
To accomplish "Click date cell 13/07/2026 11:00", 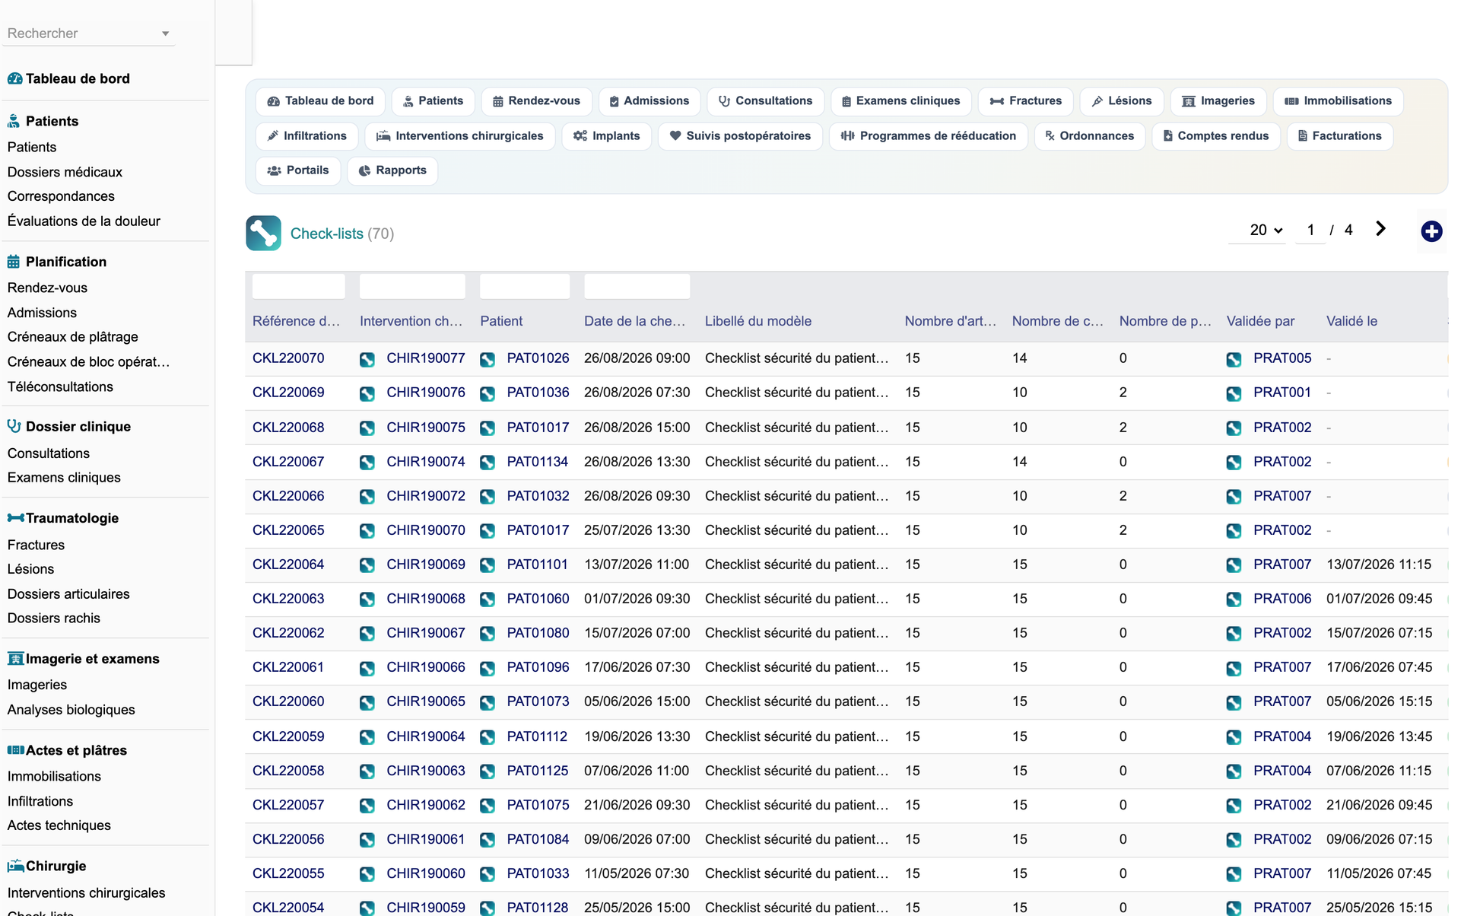I will click(637, 565).
